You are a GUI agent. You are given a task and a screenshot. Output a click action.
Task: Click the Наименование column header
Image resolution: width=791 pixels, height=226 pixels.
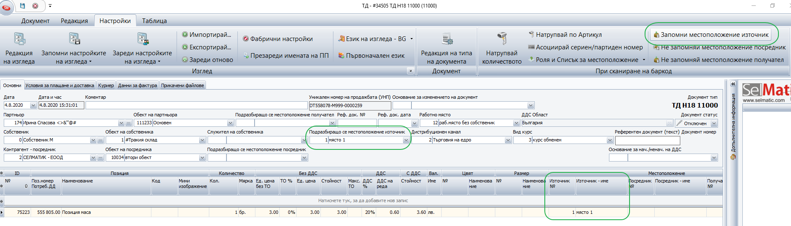pos(106,186)
